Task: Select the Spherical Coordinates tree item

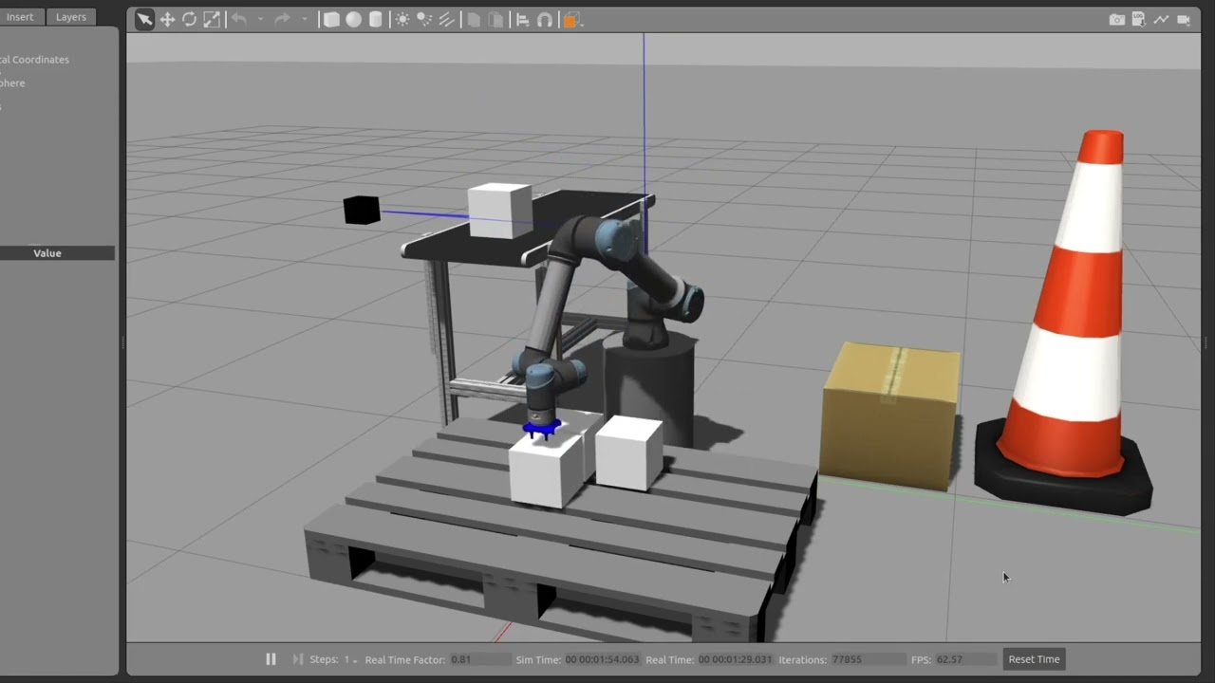Action: pyautogui.click(x=34, y=60)
